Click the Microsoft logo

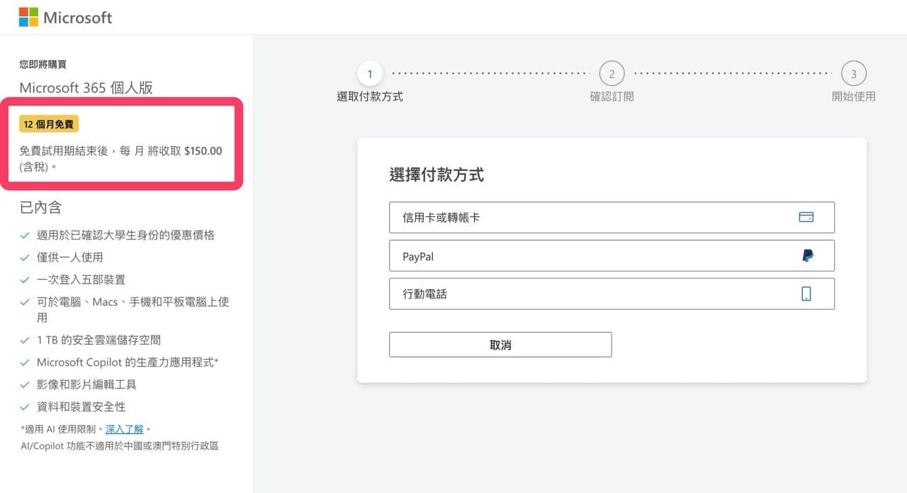pos(64,17)
